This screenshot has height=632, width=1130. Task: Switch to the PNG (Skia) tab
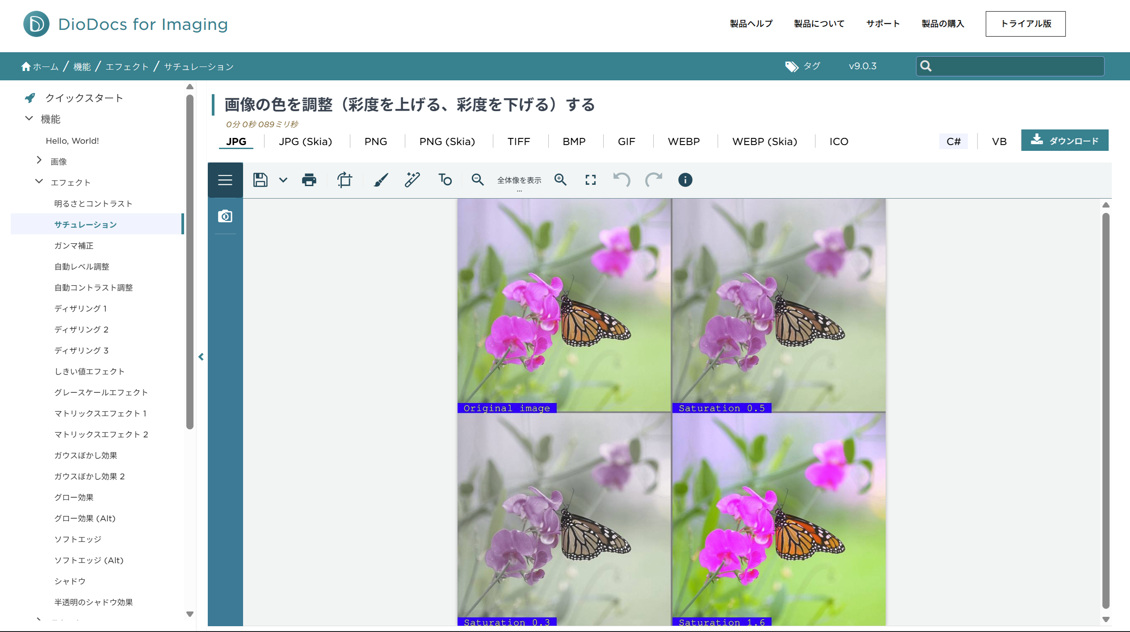[447, 141]
